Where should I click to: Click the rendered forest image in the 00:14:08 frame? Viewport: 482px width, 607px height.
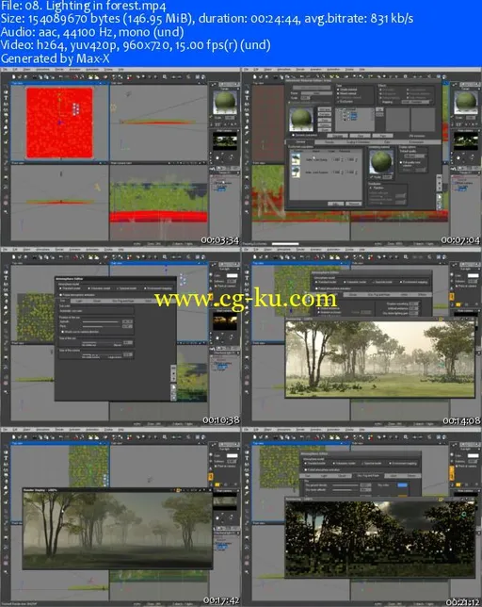380,358
